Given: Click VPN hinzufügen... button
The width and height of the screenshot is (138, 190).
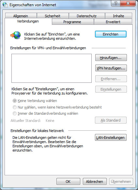Looking at the screenshot, I should [x=111, y=68].
